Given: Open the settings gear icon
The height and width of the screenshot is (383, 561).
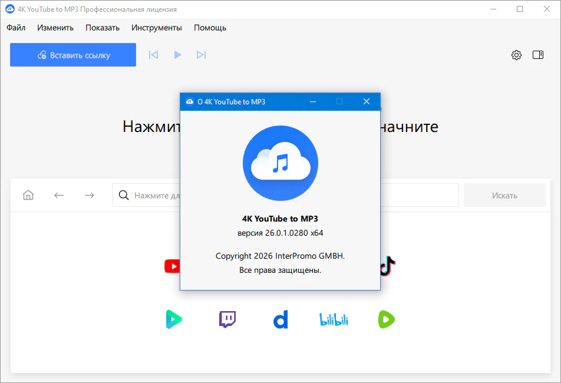Looking at the screenshot, I should [x=516, y=55].
